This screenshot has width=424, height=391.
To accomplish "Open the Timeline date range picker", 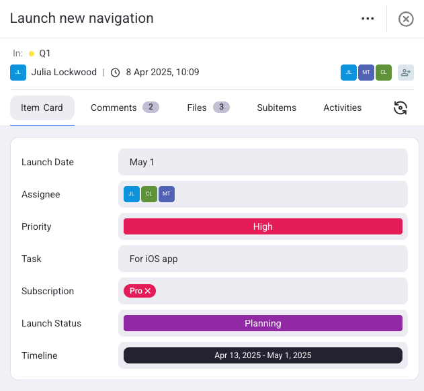I will click(x=263, y=355).
